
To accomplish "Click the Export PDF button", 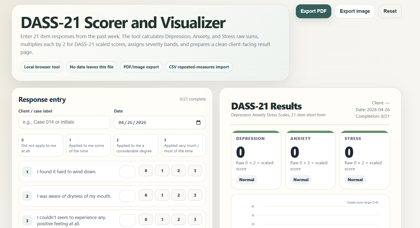I will 313,11.
